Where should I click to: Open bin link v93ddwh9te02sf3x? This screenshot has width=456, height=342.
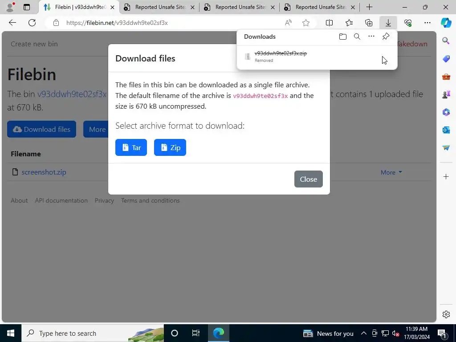(x=72, y=94)
